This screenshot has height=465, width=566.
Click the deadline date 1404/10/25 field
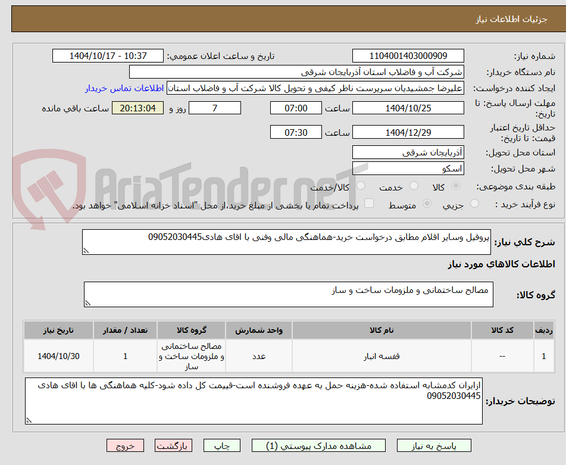pyautogui.click(x=408, y=108)
